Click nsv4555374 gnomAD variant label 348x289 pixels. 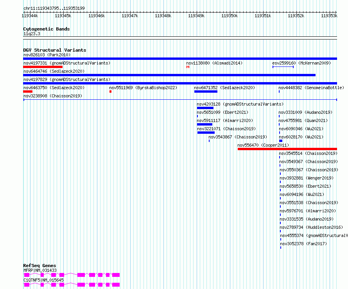coord(314,235)
